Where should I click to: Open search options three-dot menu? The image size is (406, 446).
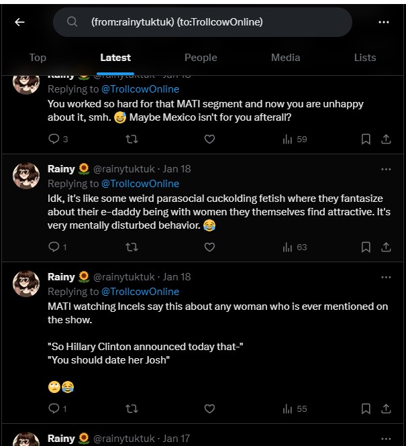tap(384, 22)
